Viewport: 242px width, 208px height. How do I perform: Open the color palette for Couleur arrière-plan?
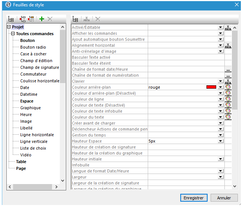click(x=228, y=87)
